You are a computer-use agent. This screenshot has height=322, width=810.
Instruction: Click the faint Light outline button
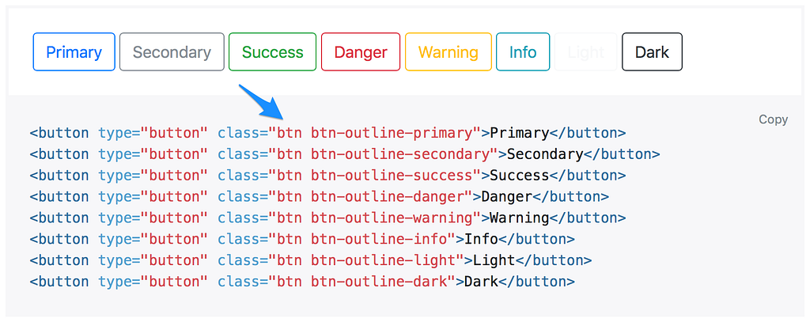coord(586,51)
